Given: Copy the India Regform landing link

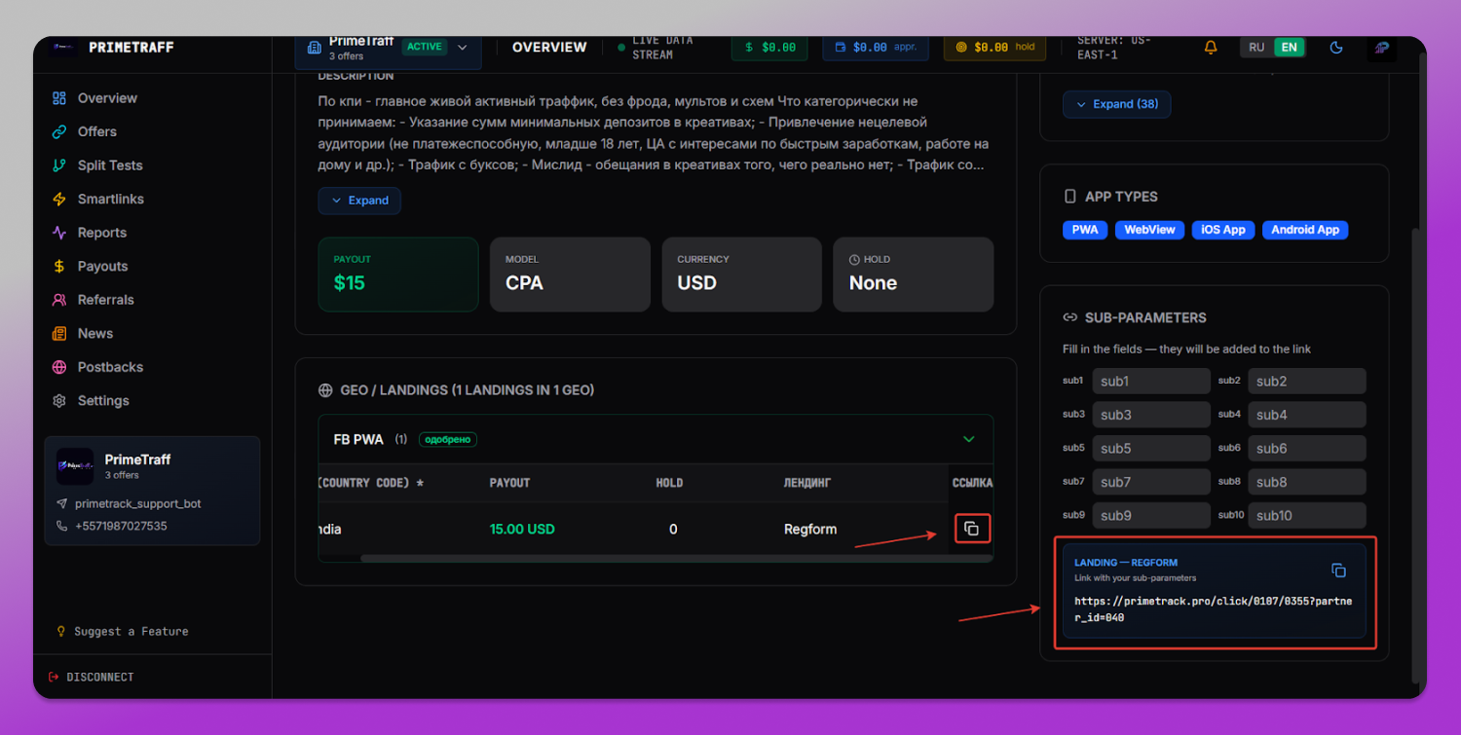Looking at the screenshot, I should [x=971, y=529].
